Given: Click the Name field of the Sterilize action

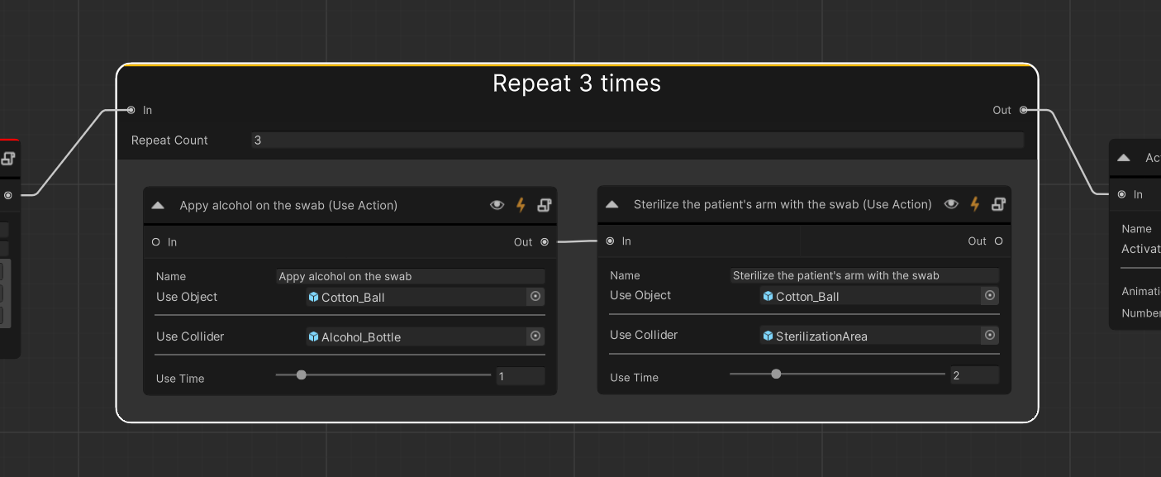Looking at the screenshot, I should 864,275.
